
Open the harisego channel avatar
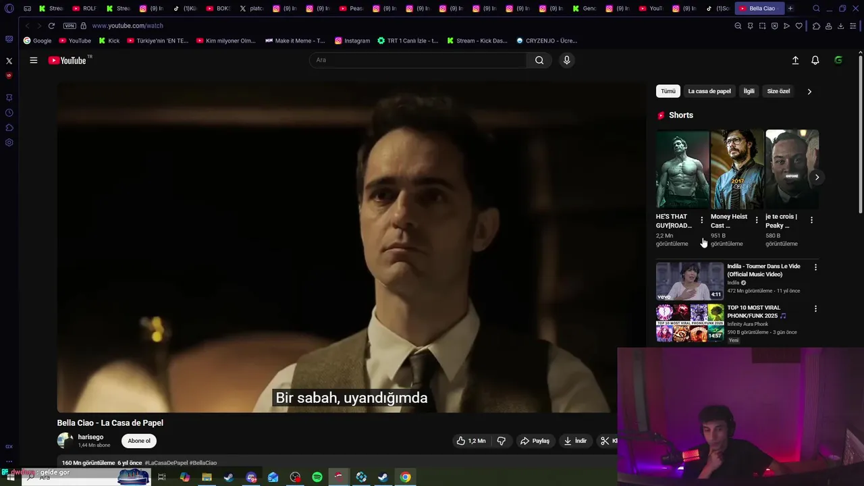(x=65, y=441)
